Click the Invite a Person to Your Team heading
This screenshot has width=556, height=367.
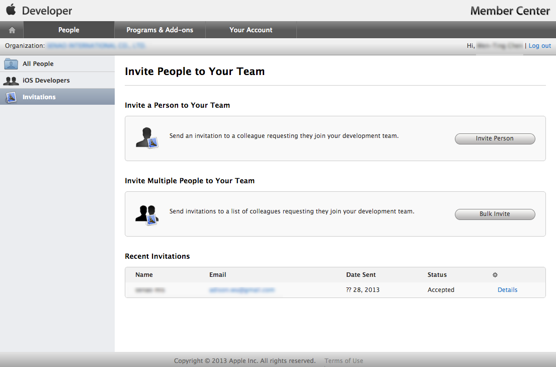coord(177,105)
